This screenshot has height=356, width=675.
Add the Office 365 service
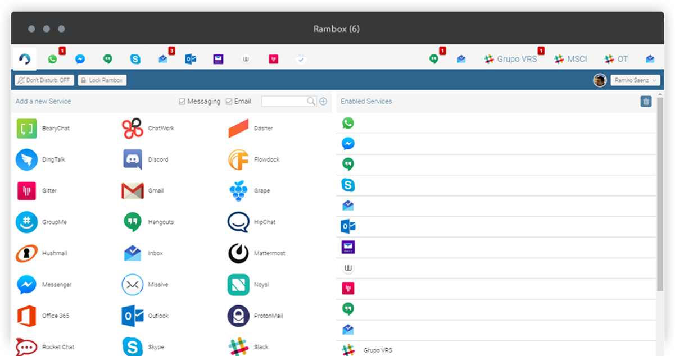pyautogui.click(x=43, y=316)
